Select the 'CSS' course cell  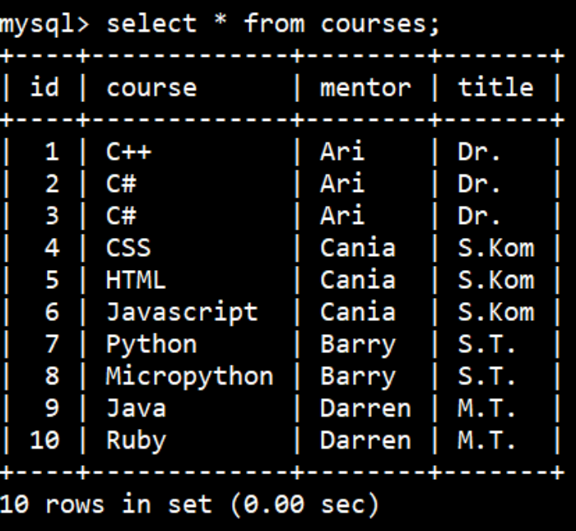(x=128, y=247)
